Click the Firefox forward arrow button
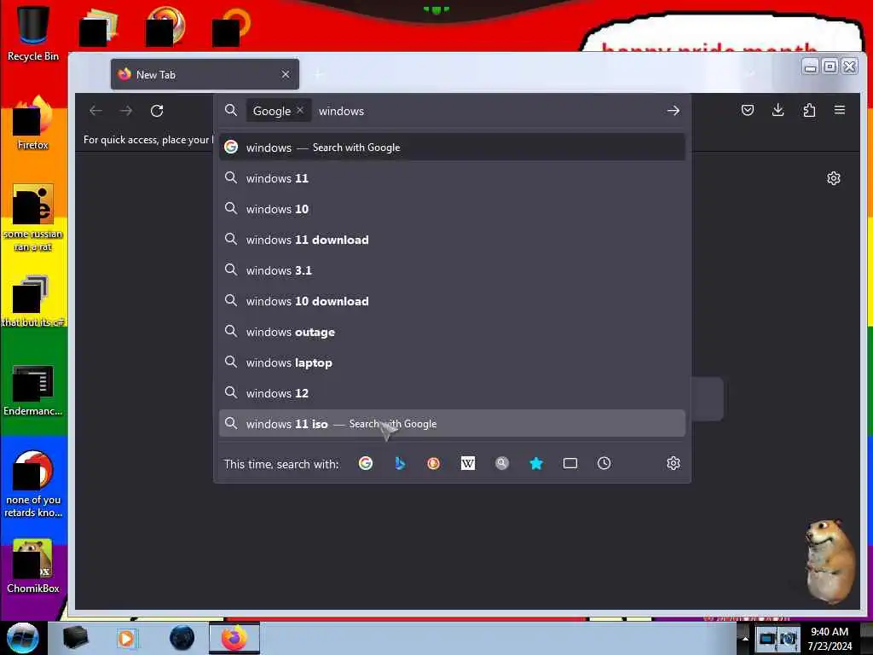This screenshot has width=873, height=655. (x=126, y=111)
